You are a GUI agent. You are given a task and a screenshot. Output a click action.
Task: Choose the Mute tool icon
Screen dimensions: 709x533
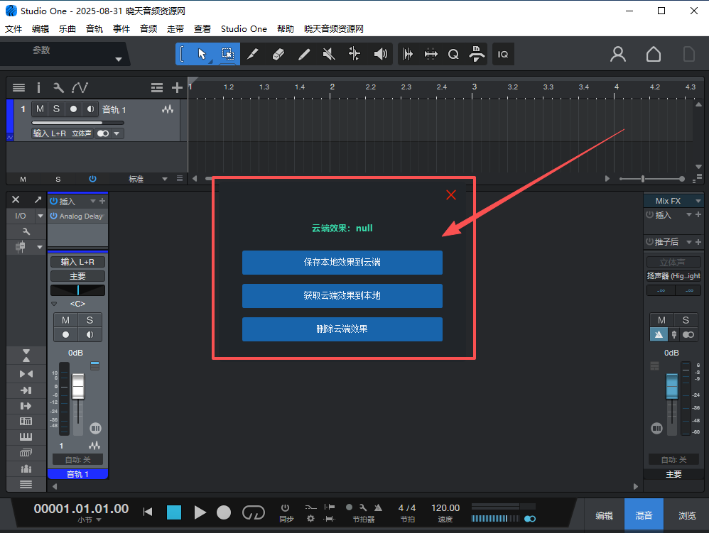(x=329, y=54)
